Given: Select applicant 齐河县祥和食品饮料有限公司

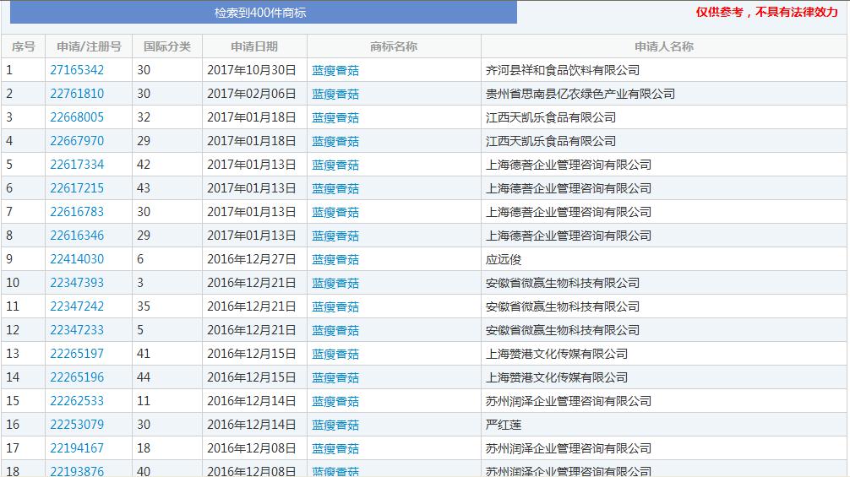Looking at the screenshot, I should [563, 70].
